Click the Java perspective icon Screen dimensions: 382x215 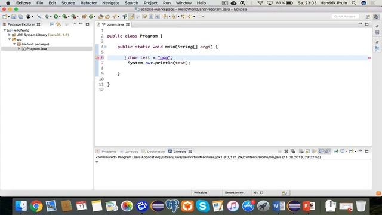tap(376, 16)
